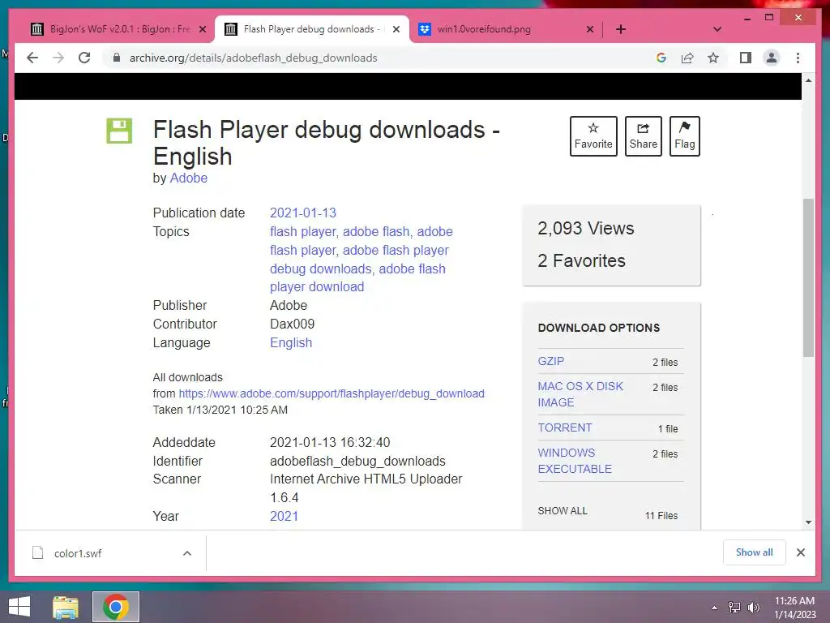The height and width of the screenshot is (623, 830).
Task: Click Show all downloads button
Action: pos(754,552)
